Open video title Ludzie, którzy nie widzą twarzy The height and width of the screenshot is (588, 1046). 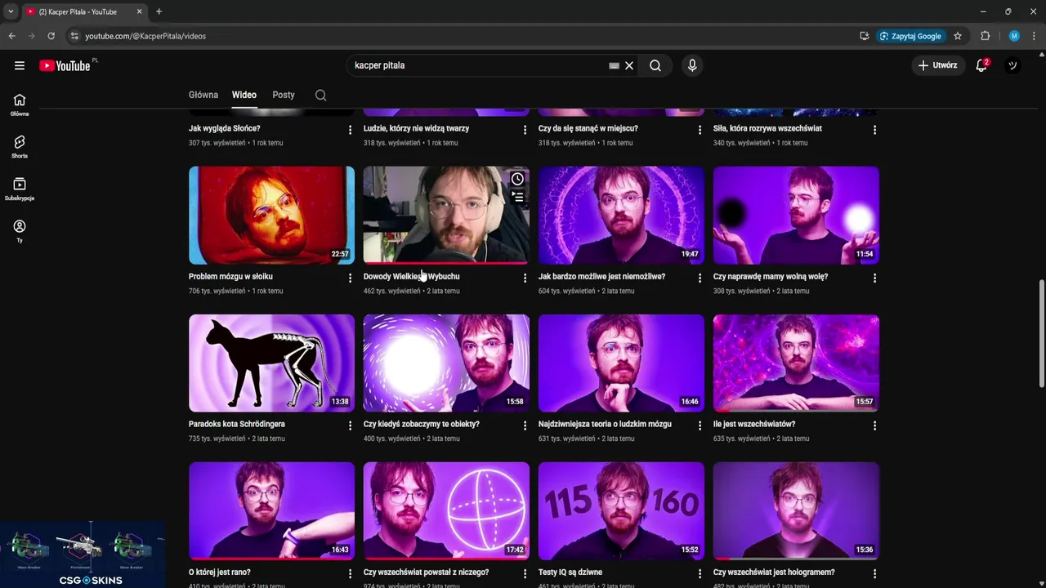coord(416,129)
